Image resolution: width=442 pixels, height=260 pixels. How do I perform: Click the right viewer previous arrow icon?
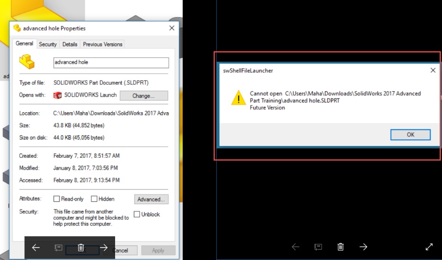click(296, 247)
